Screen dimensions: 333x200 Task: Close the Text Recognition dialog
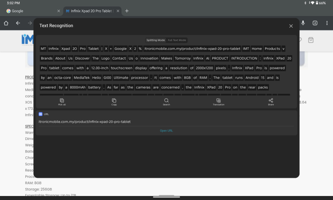(x=291, y=26)
